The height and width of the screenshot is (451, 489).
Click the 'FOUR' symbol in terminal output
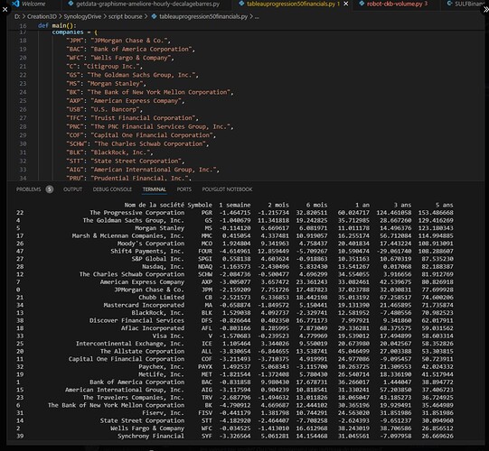(x=205, y=251)
